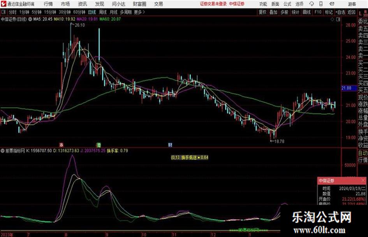Click the 游客 user account label
This screenshot has width=368, height=237.
pyautogui.click(x=352, y=4)
